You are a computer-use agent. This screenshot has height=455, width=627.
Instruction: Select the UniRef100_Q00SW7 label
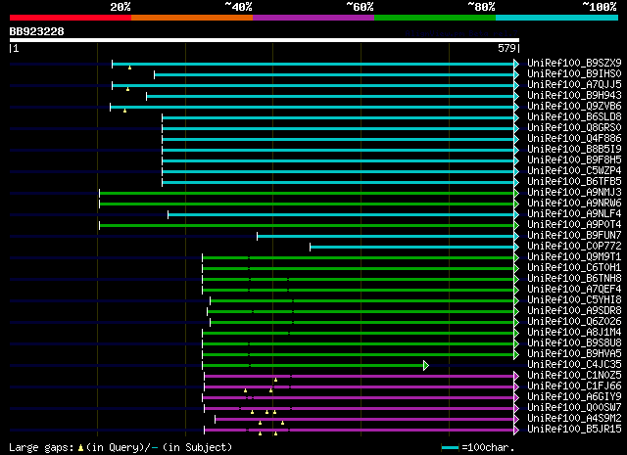(x=574, y=408)
